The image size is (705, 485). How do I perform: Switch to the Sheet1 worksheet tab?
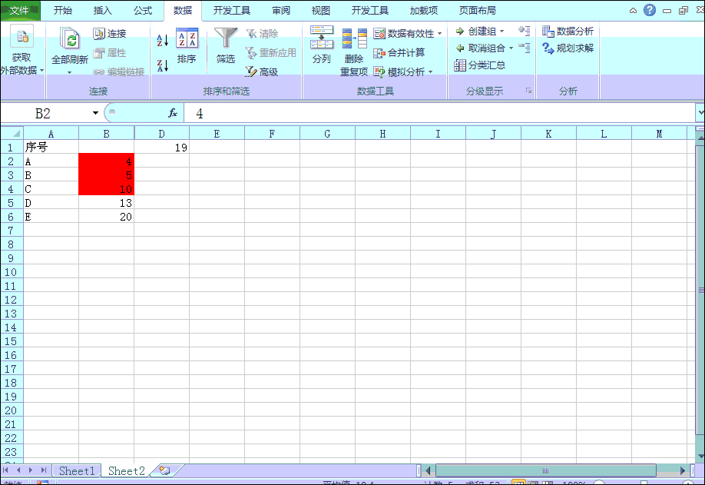pos(77,470)
